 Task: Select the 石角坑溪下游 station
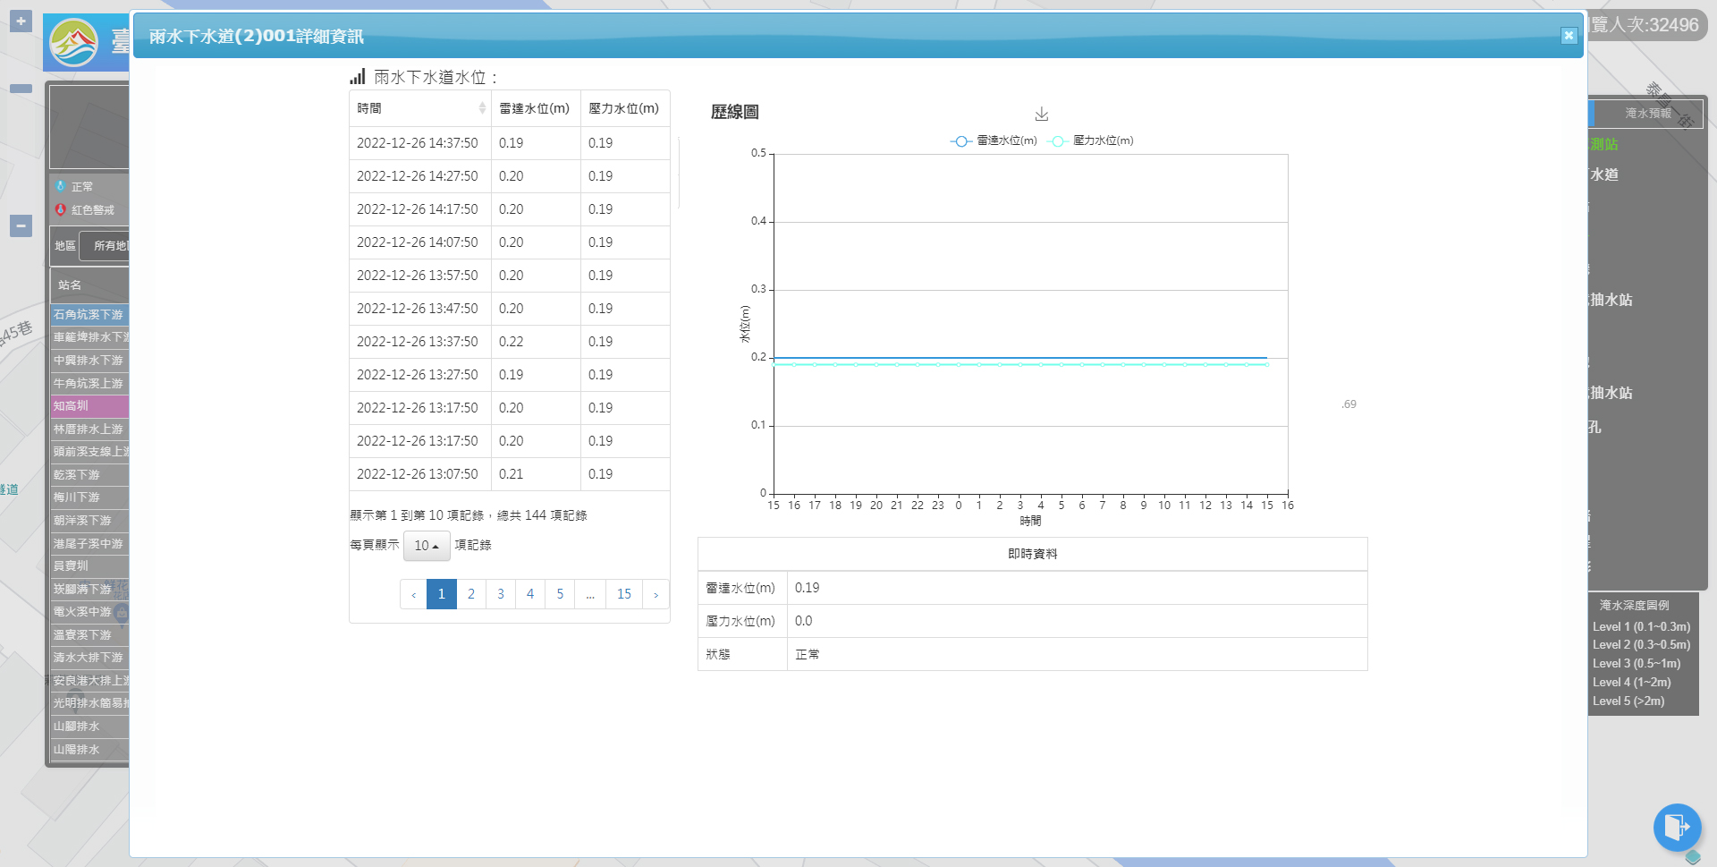click(89, 315)
